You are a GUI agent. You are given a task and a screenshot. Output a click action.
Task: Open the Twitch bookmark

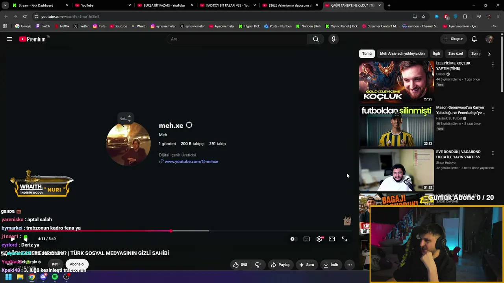pyautogui.click(x=43, y=26)
